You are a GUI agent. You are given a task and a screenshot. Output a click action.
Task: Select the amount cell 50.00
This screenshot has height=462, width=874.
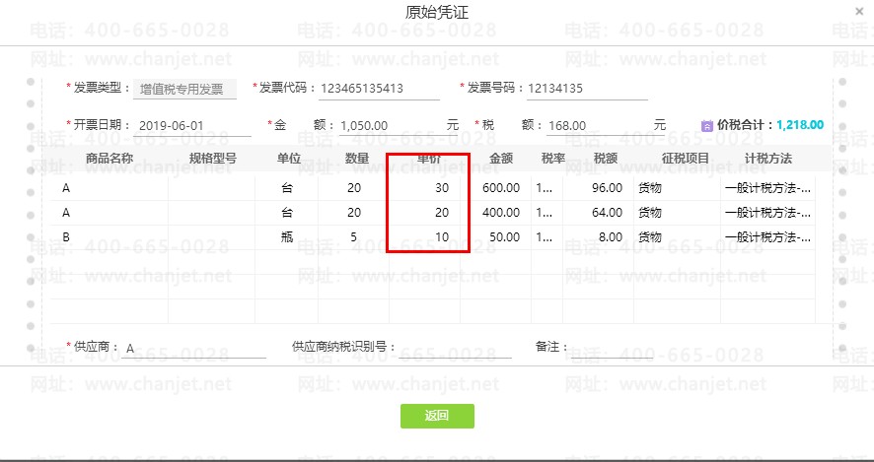[x=496, y=237]
